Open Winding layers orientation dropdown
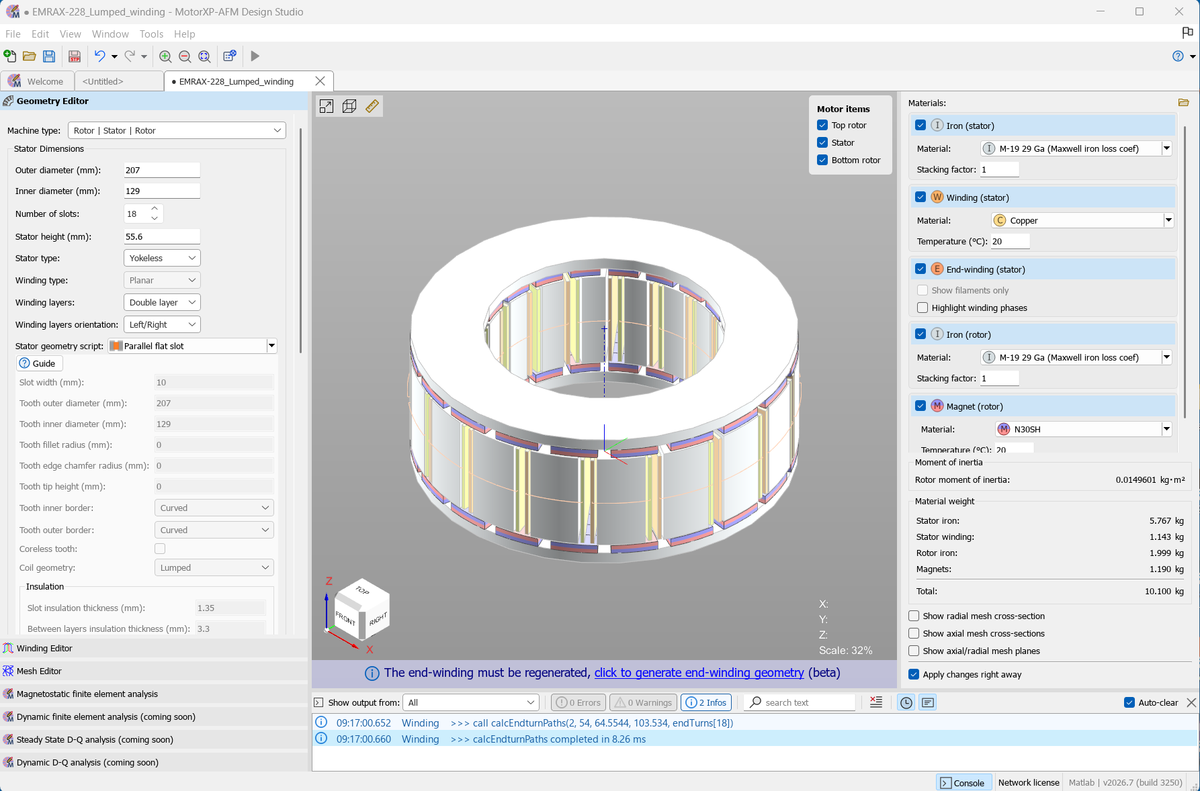The image size is (1200, 791). tap(162, 324)
